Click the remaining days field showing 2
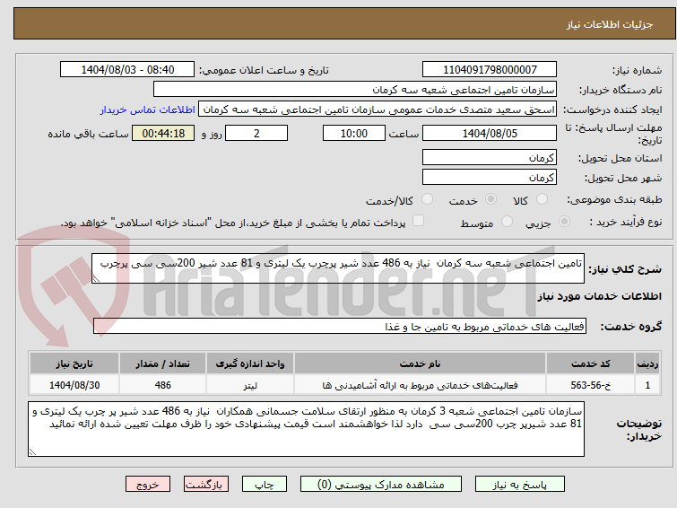 [x=256, y=133]
